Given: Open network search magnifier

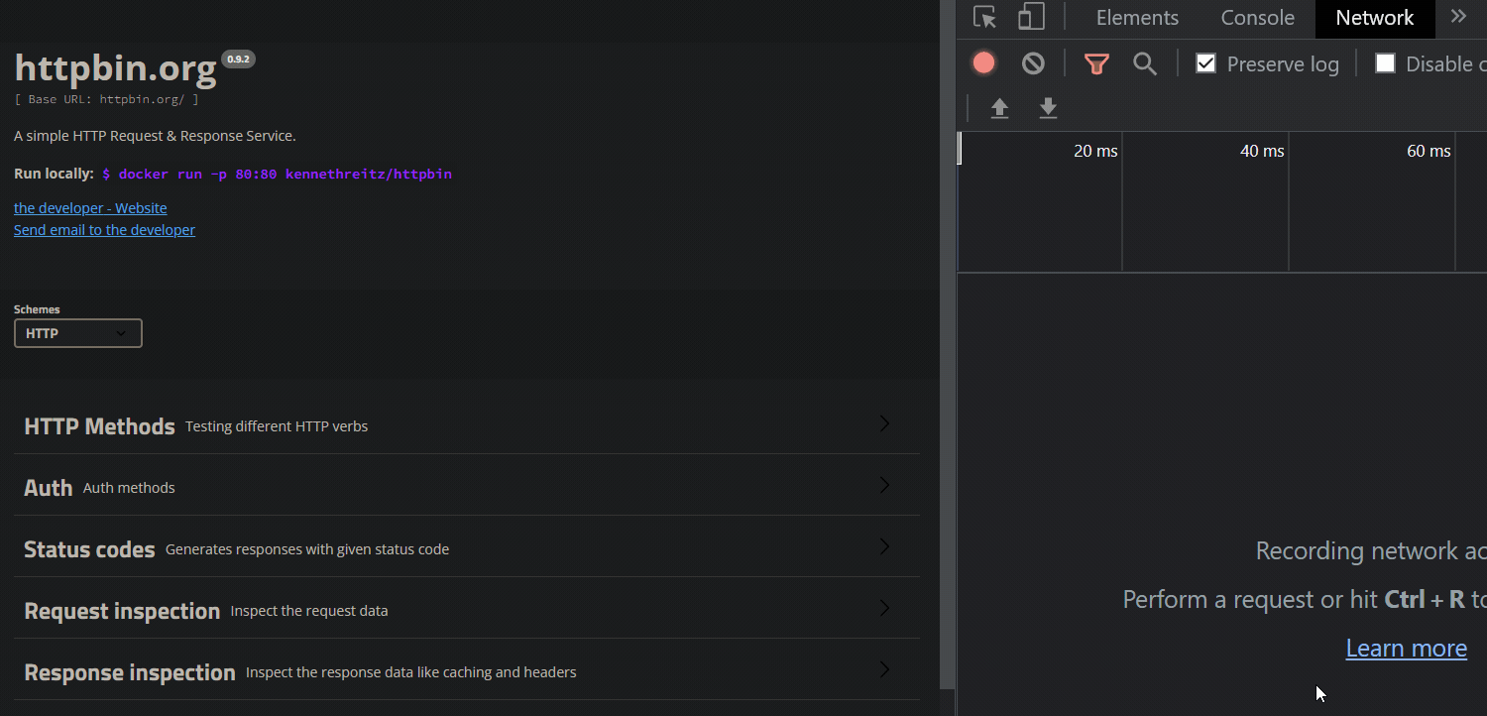Looking at the screenshot, I should [1145, 64].
